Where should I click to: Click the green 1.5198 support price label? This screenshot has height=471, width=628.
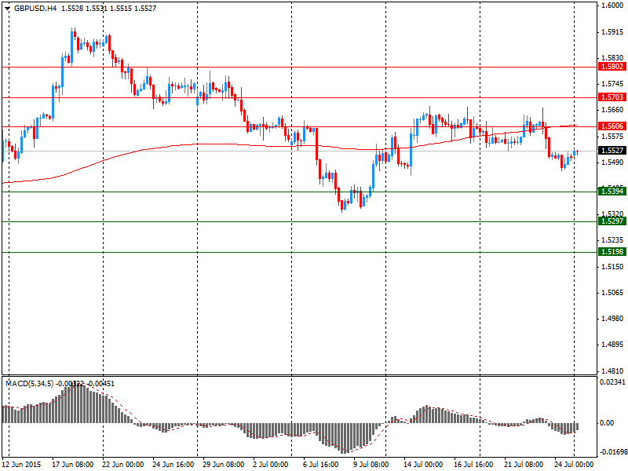pos(612,252)
